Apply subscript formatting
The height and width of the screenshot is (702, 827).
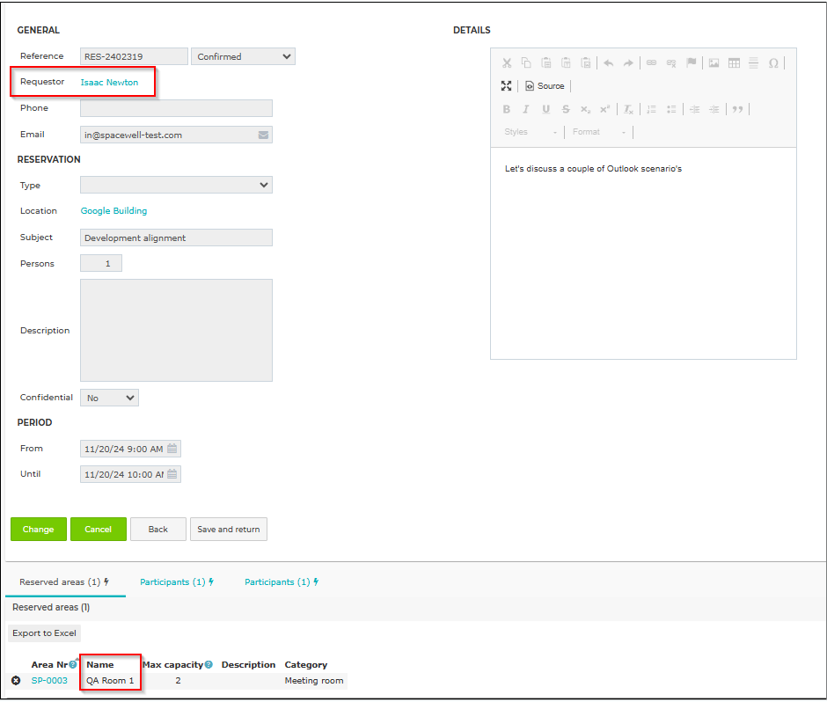(585, 109)
